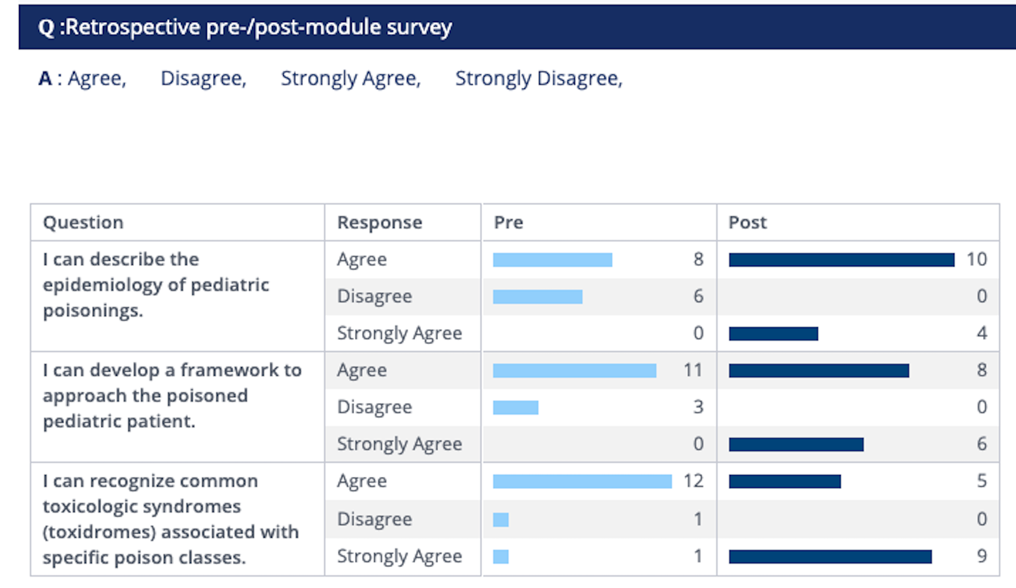Click "Disagree" in the top answer options line
The image size is (1016, 588).
click(x=203, y=78)
